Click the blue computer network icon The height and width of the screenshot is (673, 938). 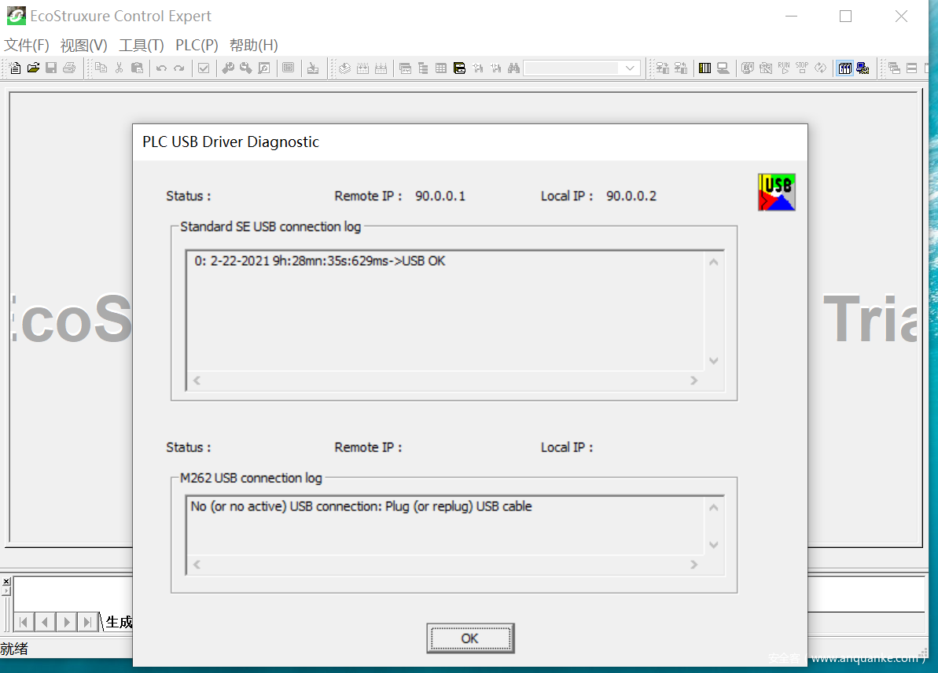coord(863,68)
